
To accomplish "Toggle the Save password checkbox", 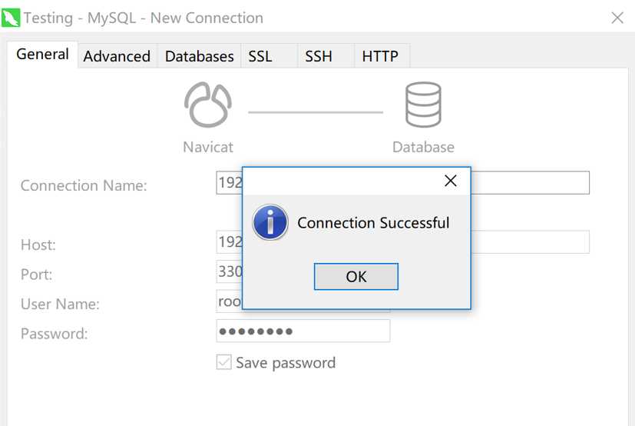I will pos(224,362).
